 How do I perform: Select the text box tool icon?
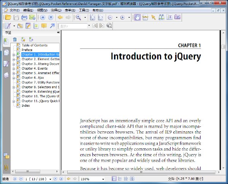click(x=36, y=26)
